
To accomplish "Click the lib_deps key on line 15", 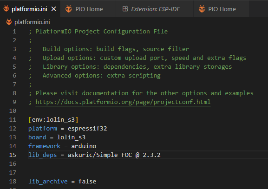I will [43, 155].
